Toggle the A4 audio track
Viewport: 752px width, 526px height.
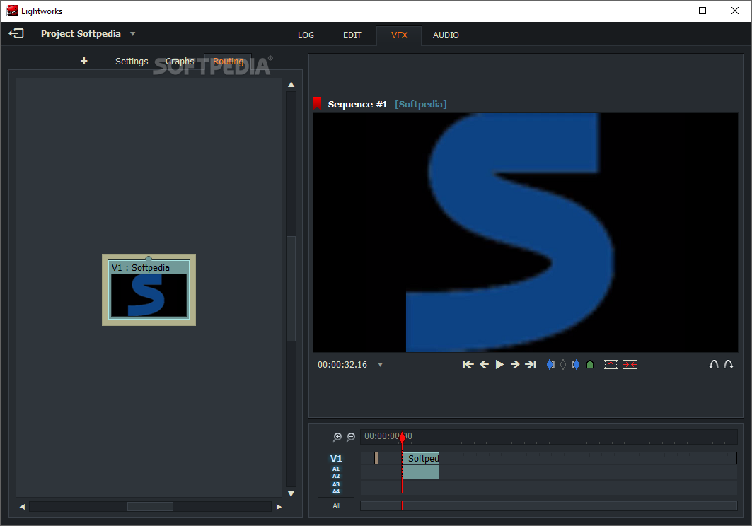[x=336, y=491]
